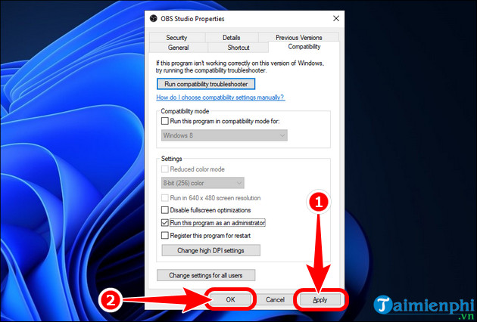Uncheck 'Run this program as an administrator'
The image size is (477, 322).
(164, 223)
